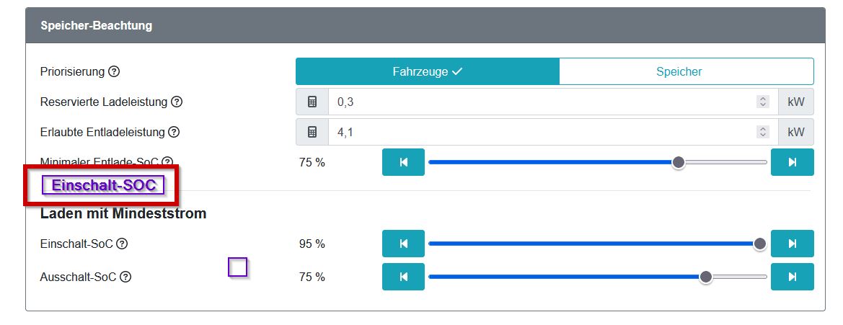Click the Reservierte Ladeleistung spinner arrows

pos(763,102)
